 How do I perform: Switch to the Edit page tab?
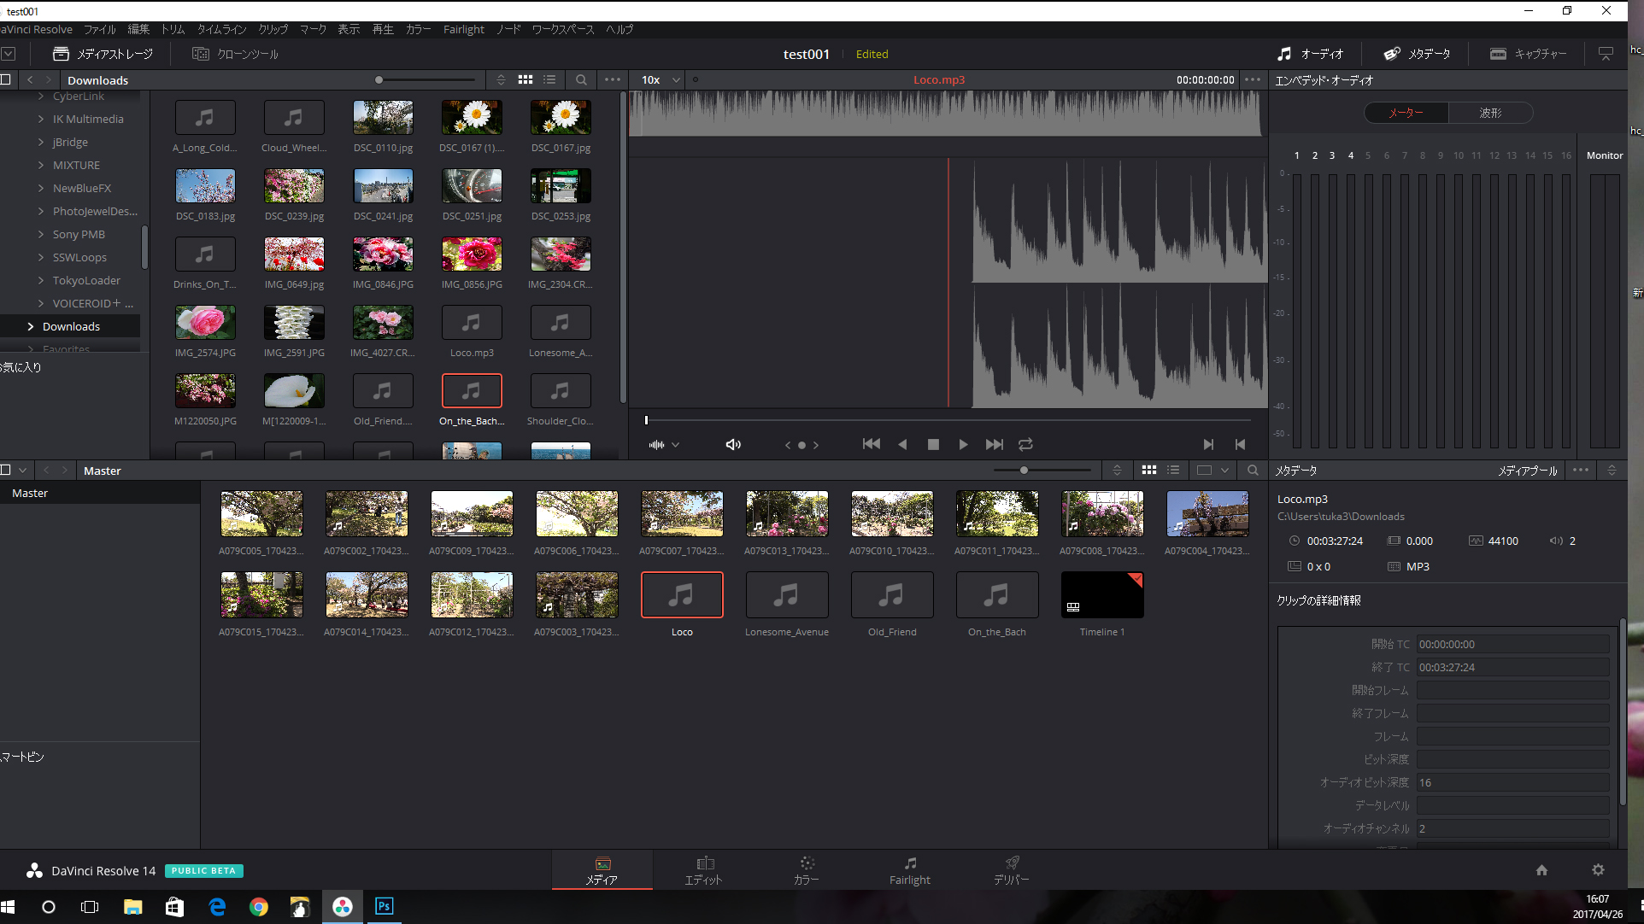tap(703, 870)
